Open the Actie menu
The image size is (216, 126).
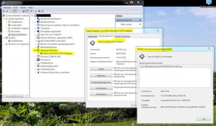pyautogui.click(x=16, y=8)
